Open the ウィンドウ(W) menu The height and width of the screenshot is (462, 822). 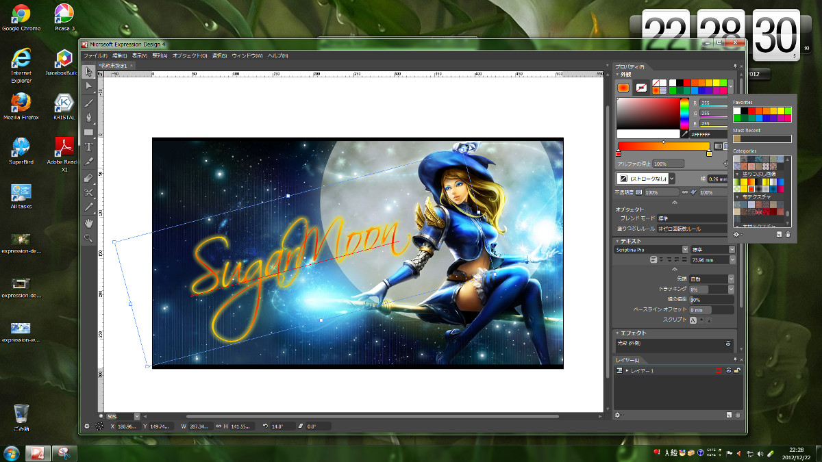(247, 55)
